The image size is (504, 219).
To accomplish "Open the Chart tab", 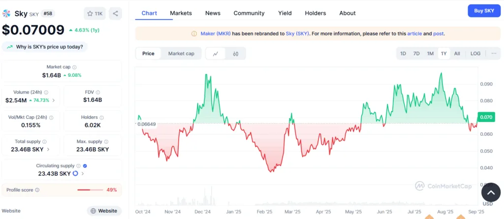I will pos(150,13).
